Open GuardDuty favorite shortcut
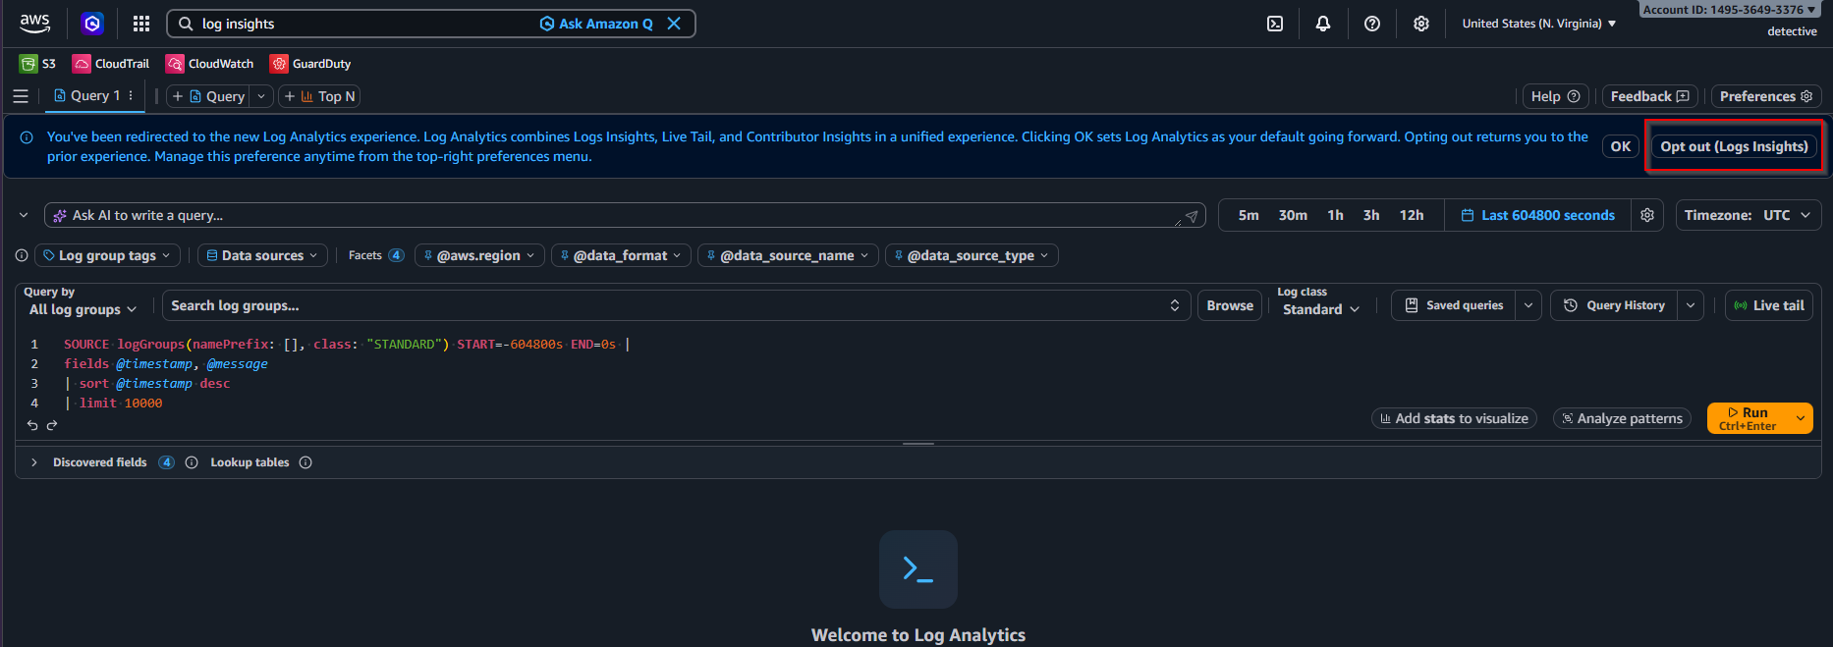 coord(310,64)
